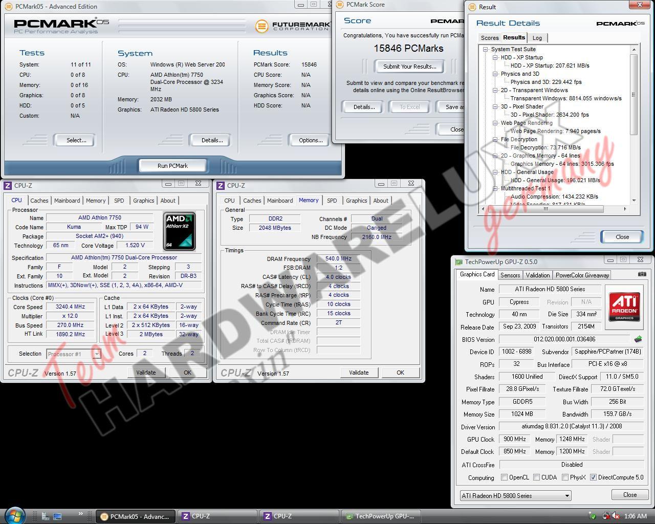Click the Options... button under Results
The image size is (655, 524).
coord(311,140)
